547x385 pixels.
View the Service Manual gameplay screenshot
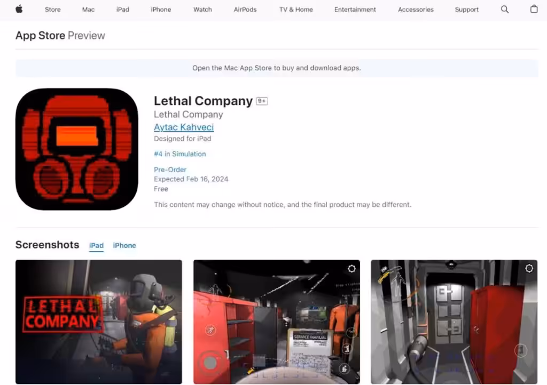point(276,322)
